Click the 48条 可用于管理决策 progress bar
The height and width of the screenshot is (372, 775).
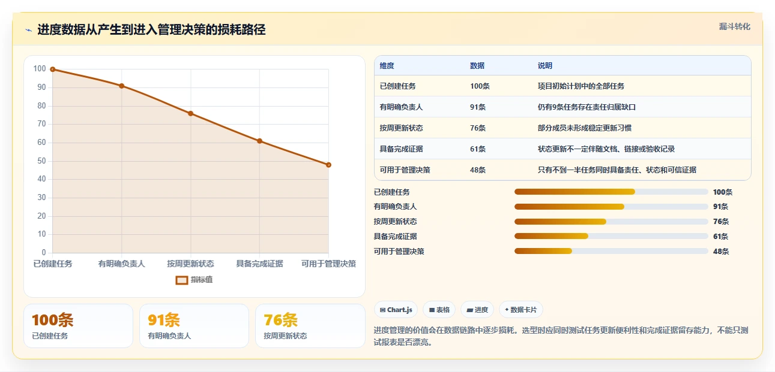tap(611, 252)
